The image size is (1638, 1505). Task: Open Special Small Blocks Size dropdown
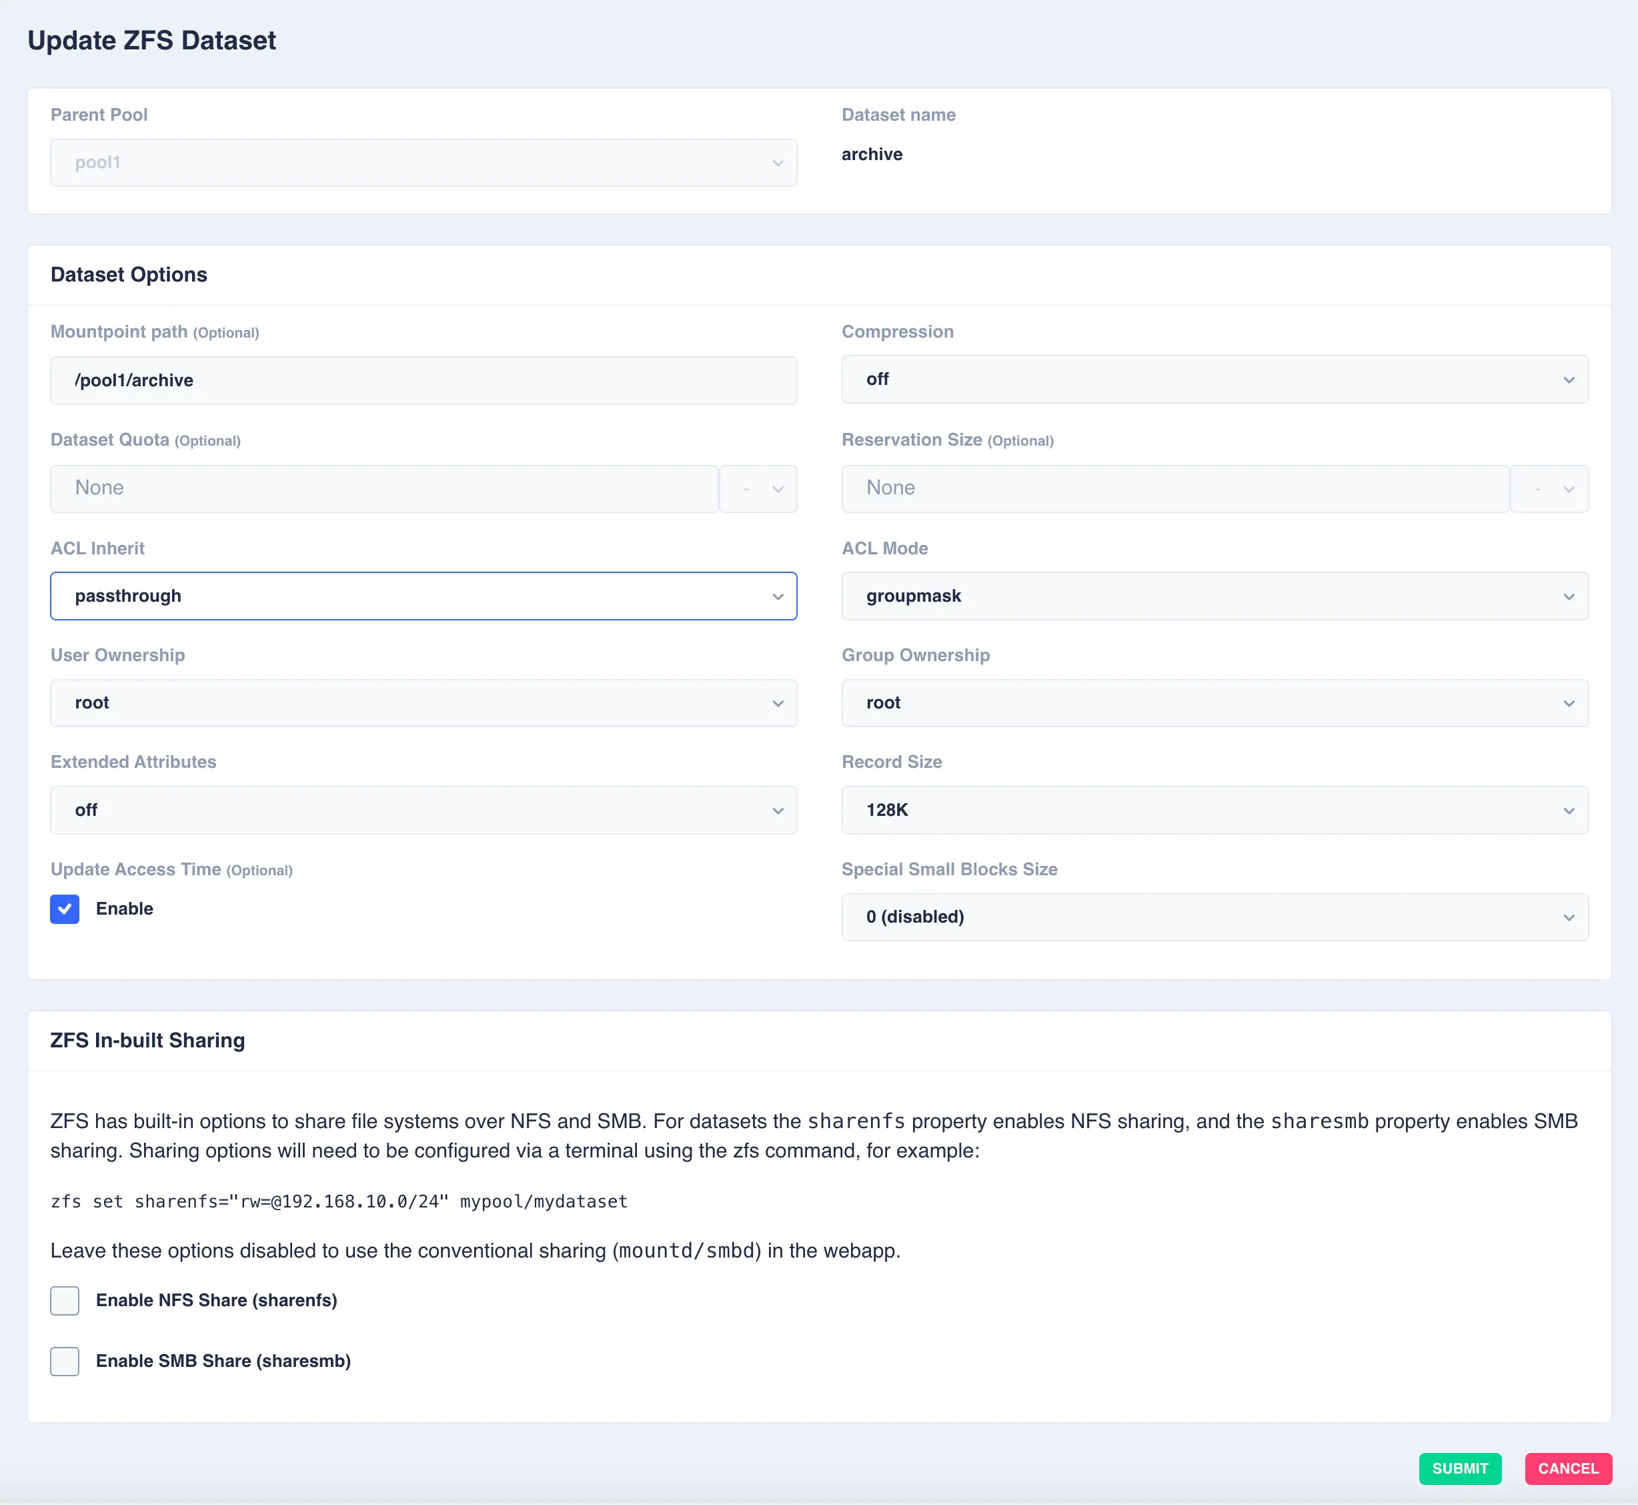[x=1214, y=917]
